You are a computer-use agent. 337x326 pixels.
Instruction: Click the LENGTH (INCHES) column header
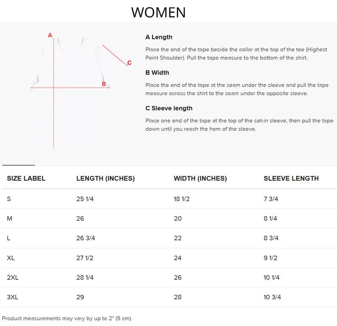pyautogui.click(x=106, y=178)
